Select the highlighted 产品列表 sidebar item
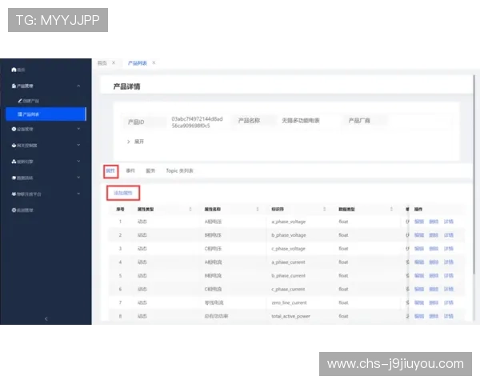This screenshot has height=384, width=480. tap(46, 114)
